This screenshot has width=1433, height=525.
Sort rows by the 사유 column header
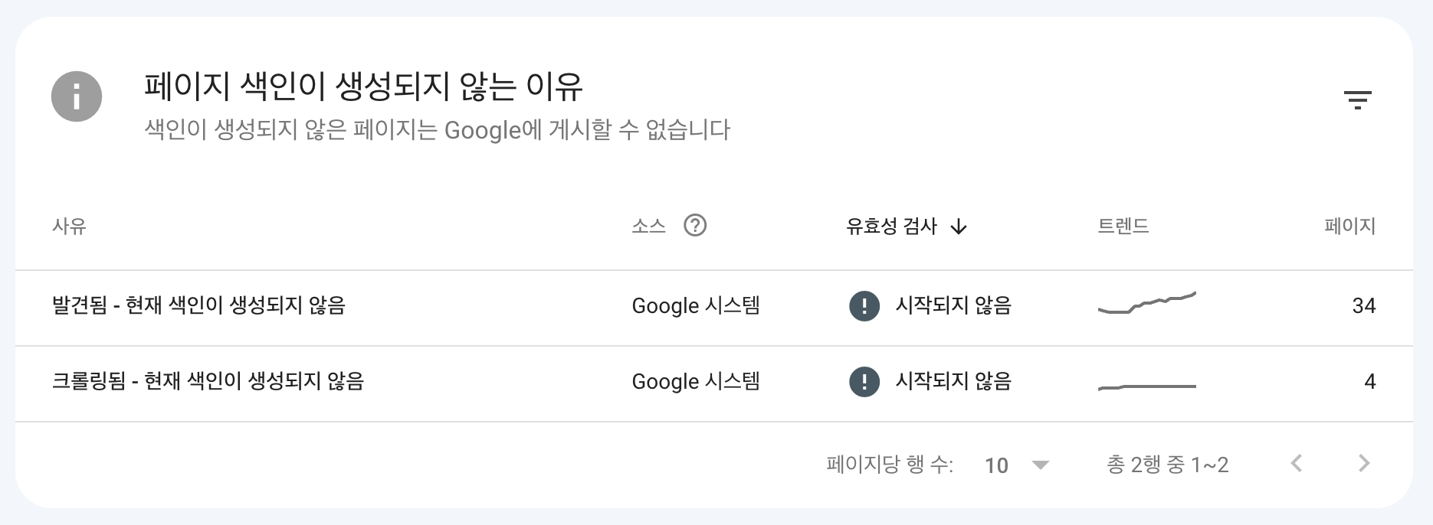(x=69, y=227)
